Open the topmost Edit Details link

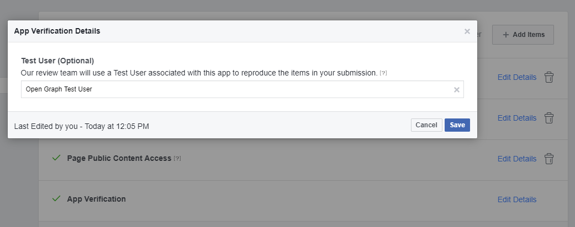click(x=516, y=77)
